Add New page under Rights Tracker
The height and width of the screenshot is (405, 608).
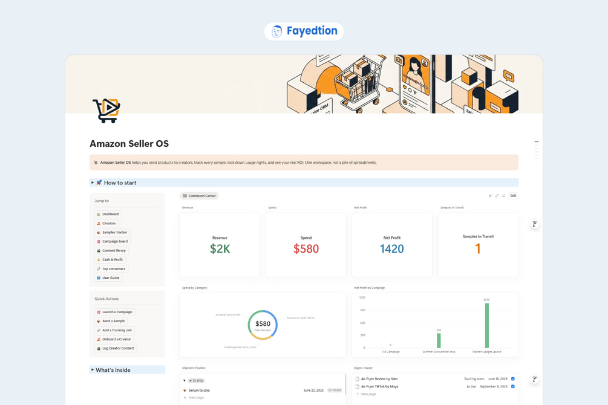tap(366, 394)
